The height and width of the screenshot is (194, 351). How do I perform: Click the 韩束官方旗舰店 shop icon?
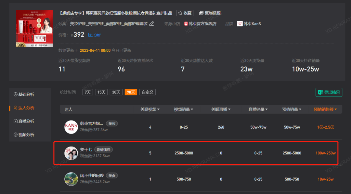click(x=186, y=24)
